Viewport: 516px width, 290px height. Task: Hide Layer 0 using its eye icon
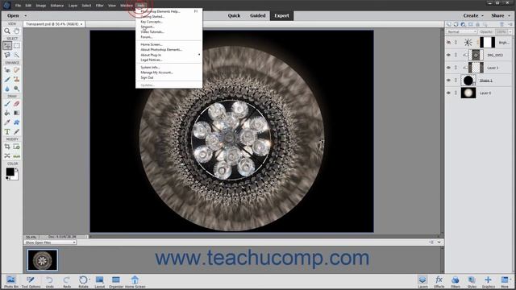pos(448,93)
